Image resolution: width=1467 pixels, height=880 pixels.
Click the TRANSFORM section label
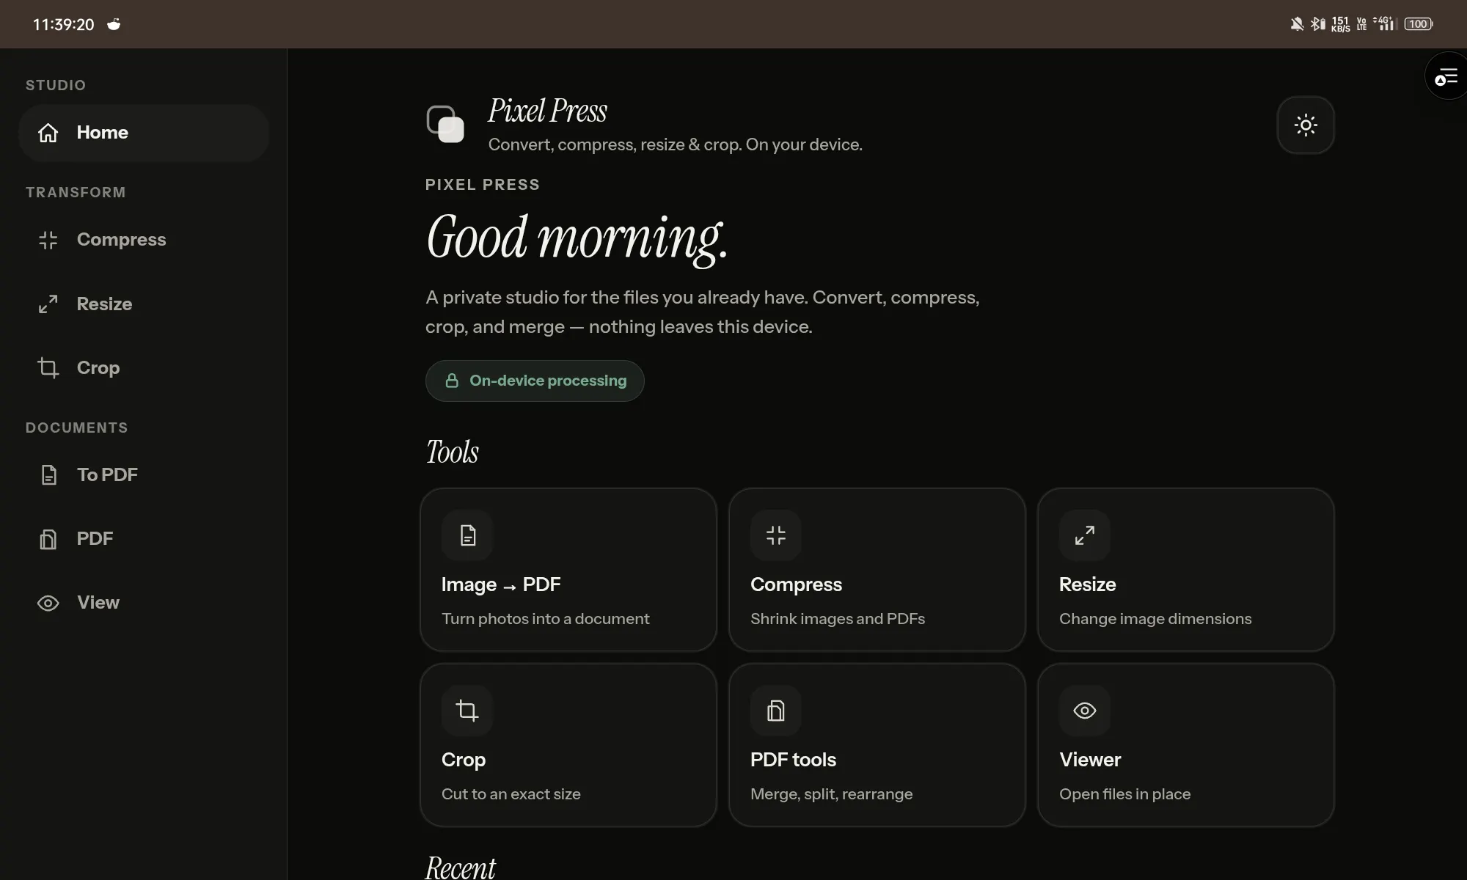pyautogui.click(x=76, y=192)
